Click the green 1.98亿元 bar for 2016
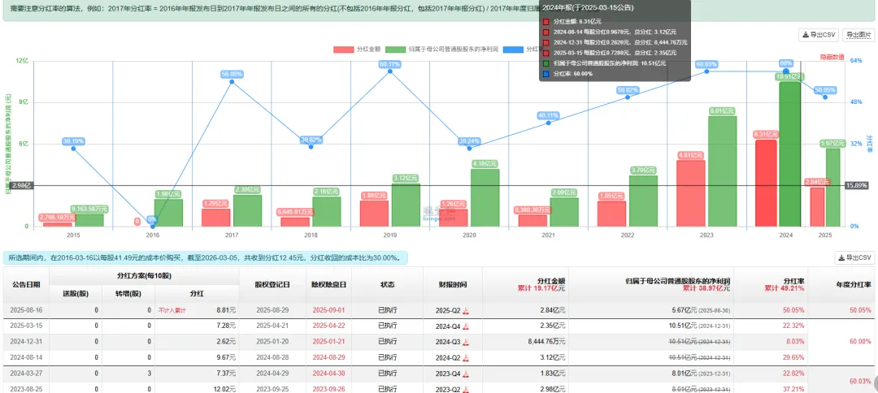Viewport: 878px width, 393px height. [168, 213]
